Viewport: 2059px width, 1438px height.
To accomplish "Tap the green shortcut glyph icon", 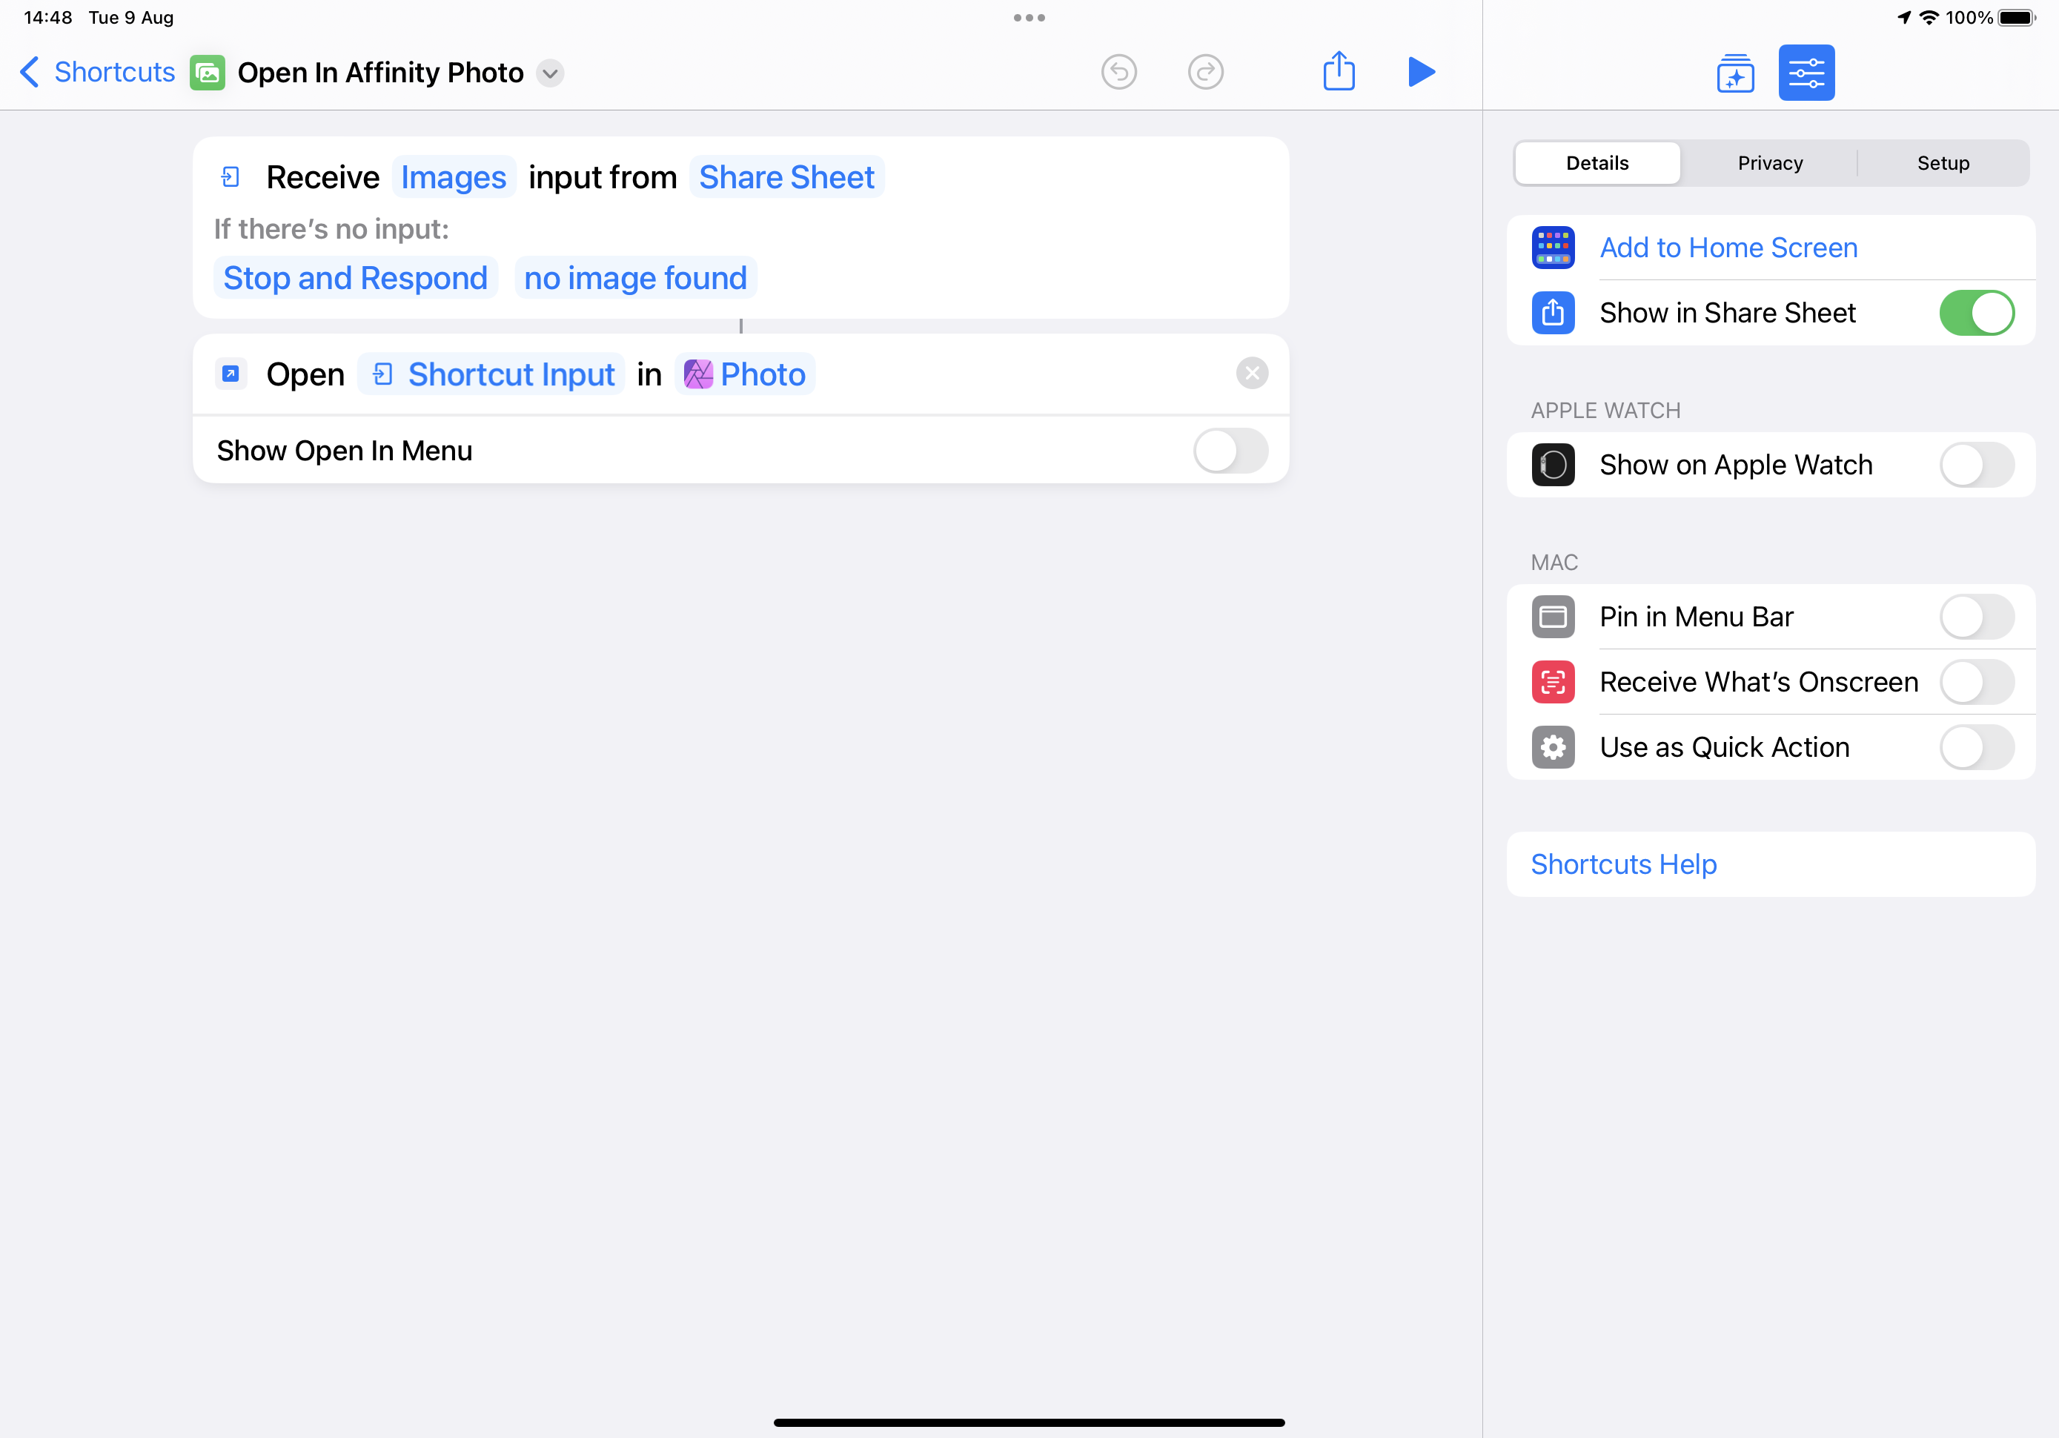I will (207, 73).
